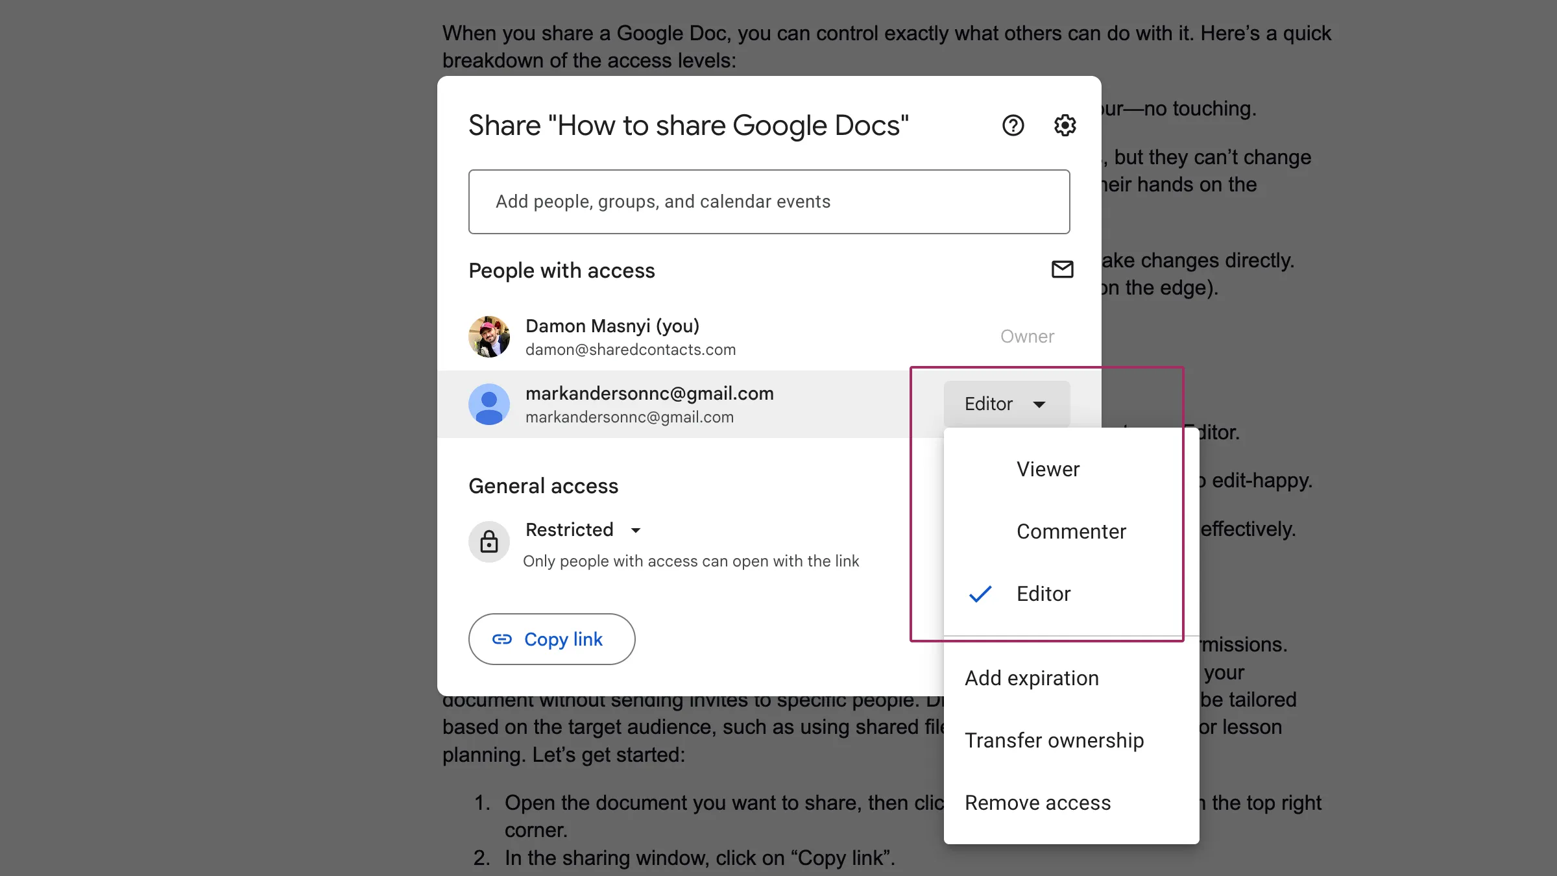Screen dimensions: 1557x876
Task: Open the Editor role dropdown
Action: tap(1006, 404)
